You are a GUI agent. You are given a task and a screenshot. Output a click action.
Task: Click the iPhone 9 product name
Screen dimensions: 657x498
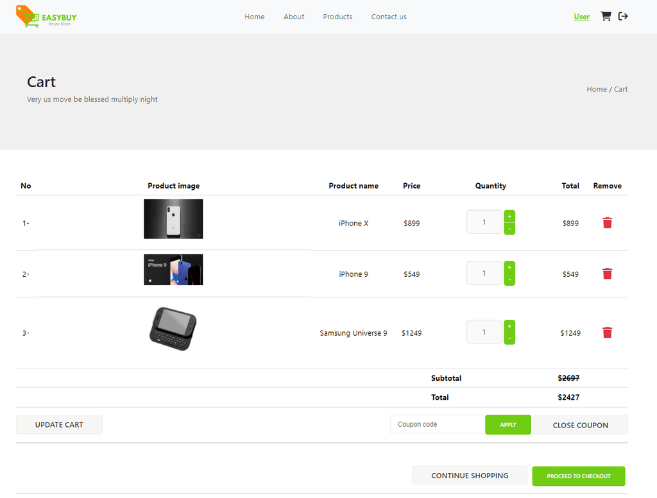pyautogui.click(x=354, y=274)
